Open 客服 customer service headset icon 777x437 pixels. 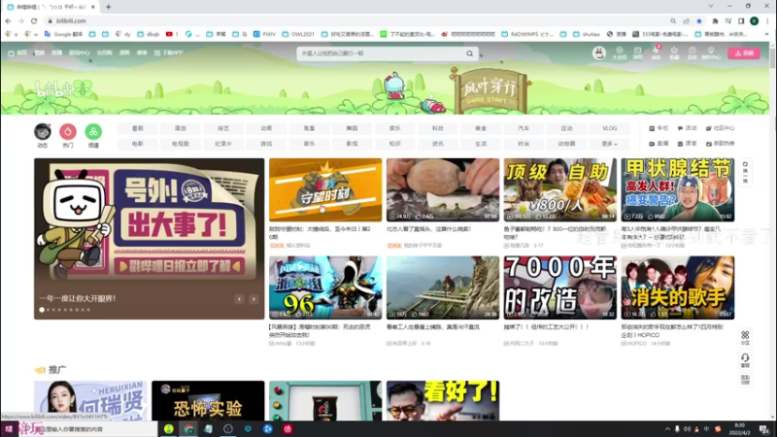tap(745, 360)
